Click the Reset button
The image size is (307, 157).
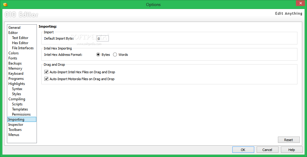(289, 140)
